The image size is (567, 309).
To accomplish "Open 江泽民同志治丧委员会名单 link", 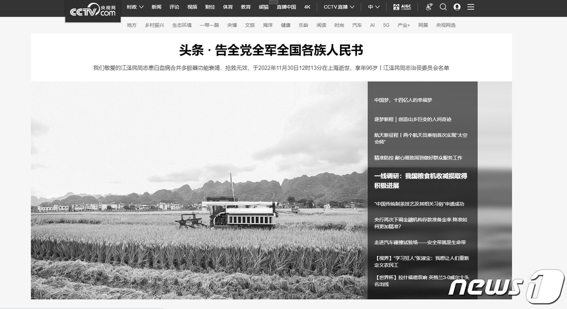I will pyautogui.click(x=416, y=68).
